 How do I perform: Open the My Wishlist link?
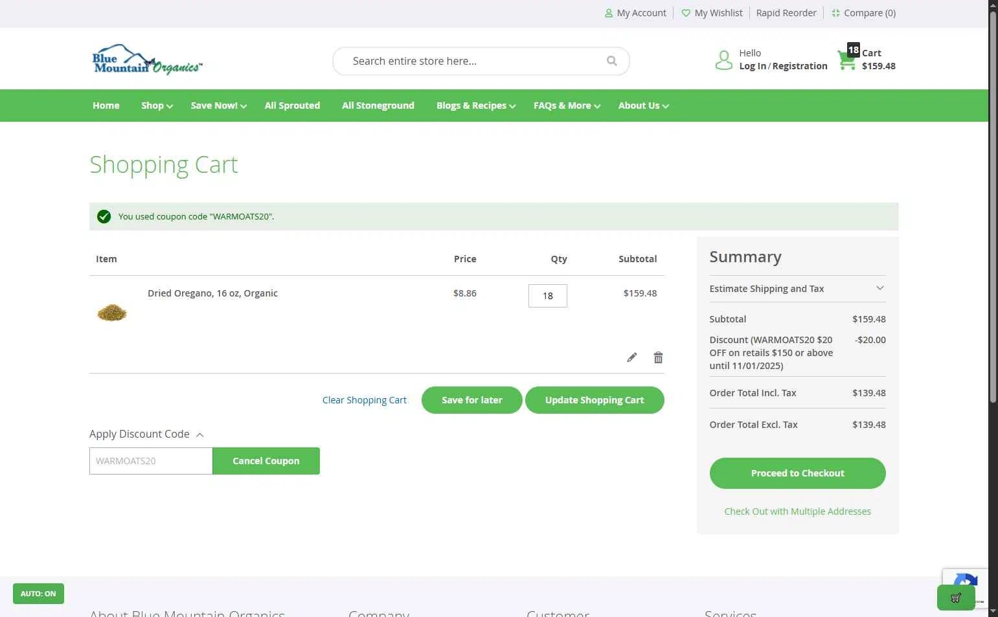(x=718, y=13)
